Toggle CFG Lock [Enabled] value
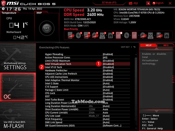The height and width of the screenshot is (131, 175). click(x=108, y=93)
